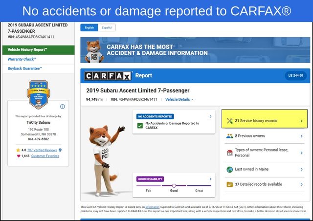Click the green No Accidents checkmark box

click(140, 126)
